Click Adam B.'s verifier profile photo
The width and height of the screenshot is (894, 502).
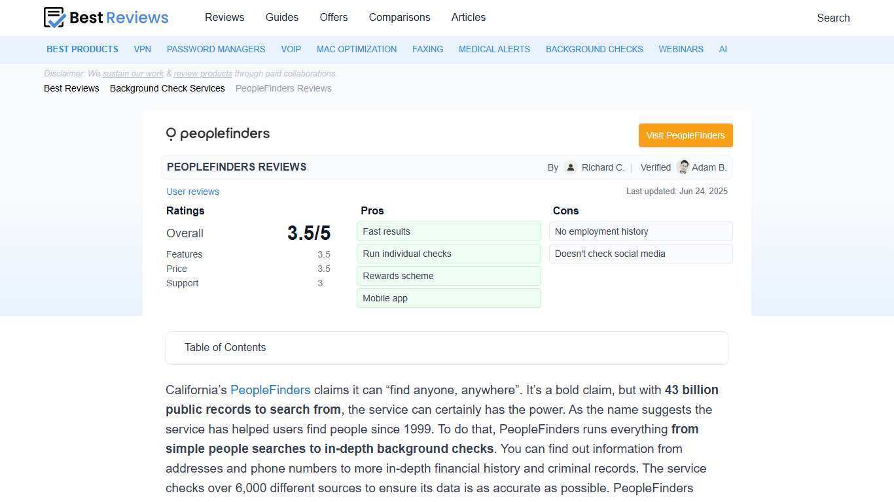[x=683, y=167]
